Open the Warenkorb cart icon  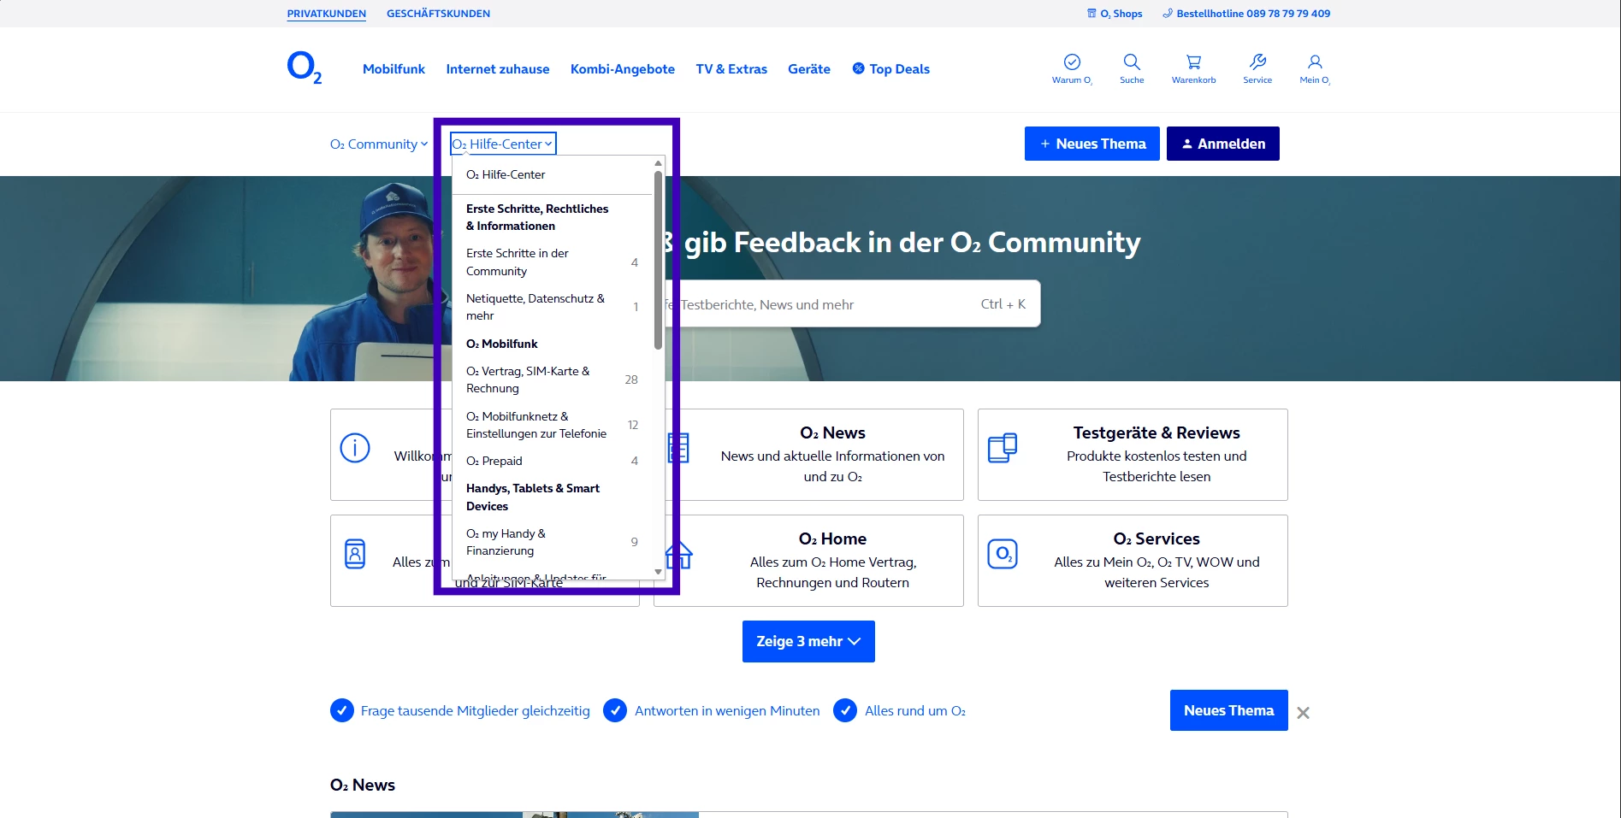(1193, 62)
